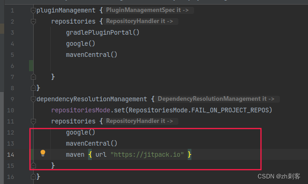Click the fold end marker on line 7
Image resolution: width=308 pixels, height=184 pixels.
pos(33,77)
